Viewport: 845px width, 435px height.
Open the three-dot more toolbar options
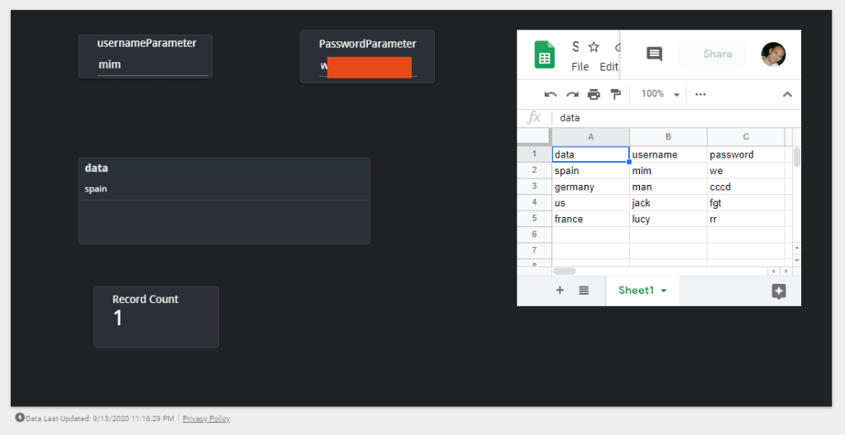(x=700, y=94)
